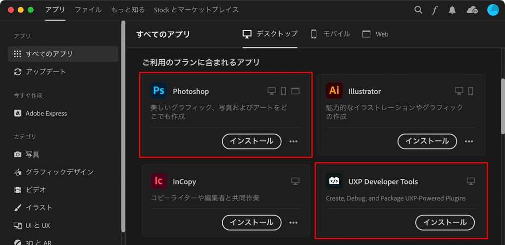Install UXP Developer Tools

tap(445, 222)
